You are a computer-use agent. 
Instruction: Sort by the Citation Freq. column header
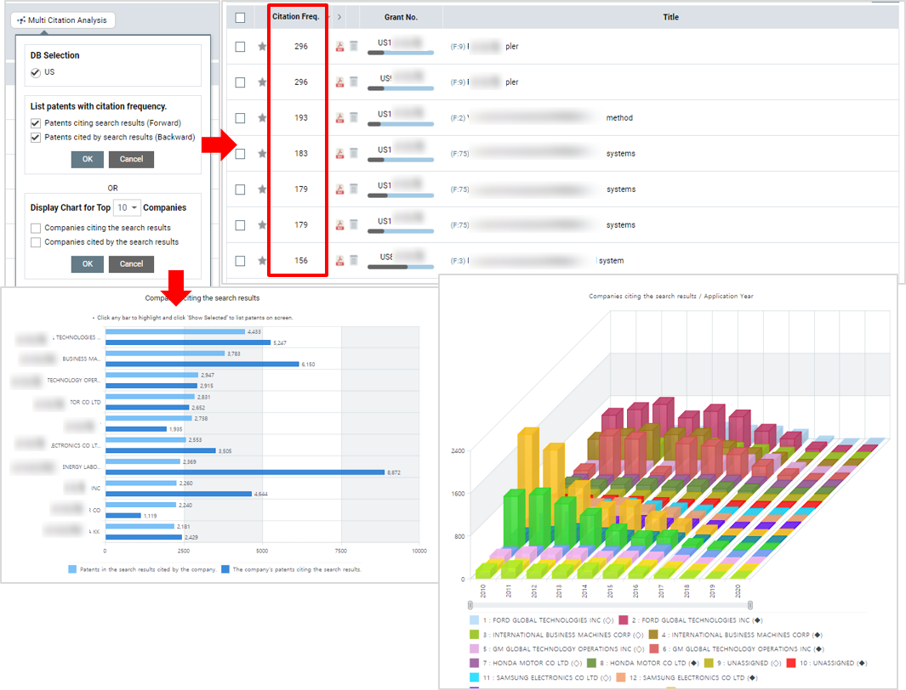click(295, 17)
